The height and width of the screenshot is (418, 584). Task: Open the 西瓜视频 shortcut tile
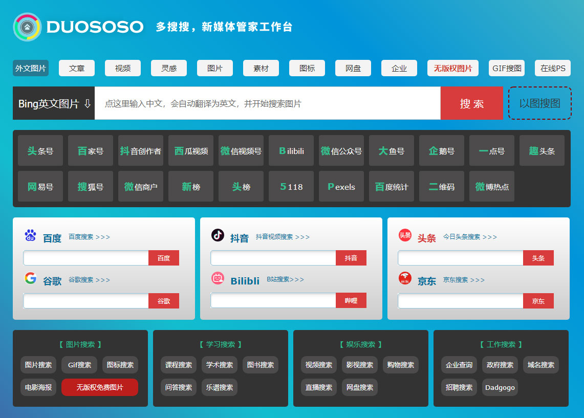tap(191, 151)
